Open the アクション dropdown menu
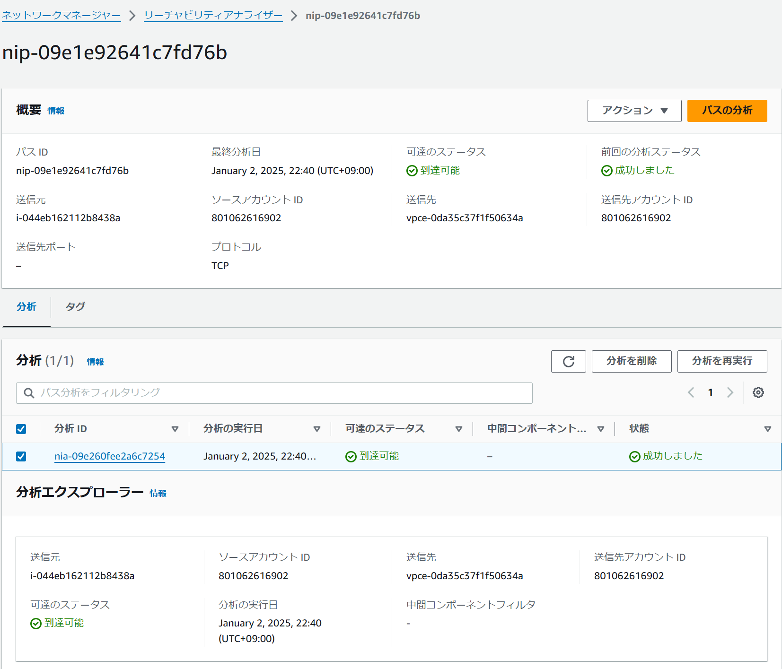Screen dimensions: 782x669 pos(634,111)
